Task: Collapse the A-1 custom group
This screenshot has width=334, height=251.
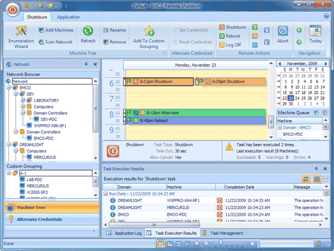Action: click(x=9, y=173)
